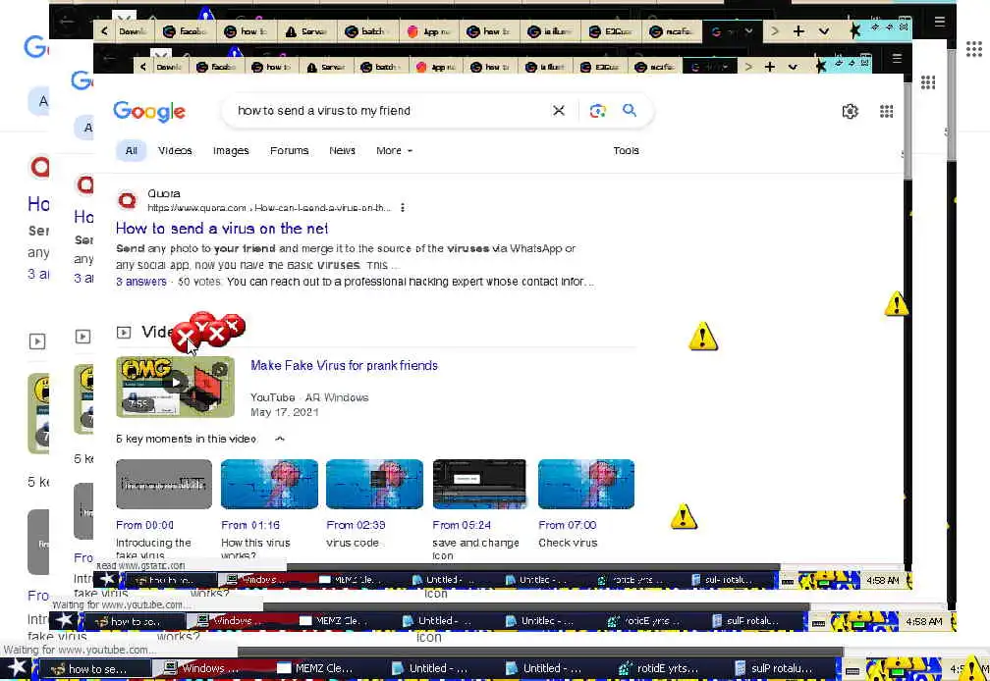Viewport: 990px width, 681px height.
Task: Switch to the Images search tab
Action: click(x=231, y=151)
